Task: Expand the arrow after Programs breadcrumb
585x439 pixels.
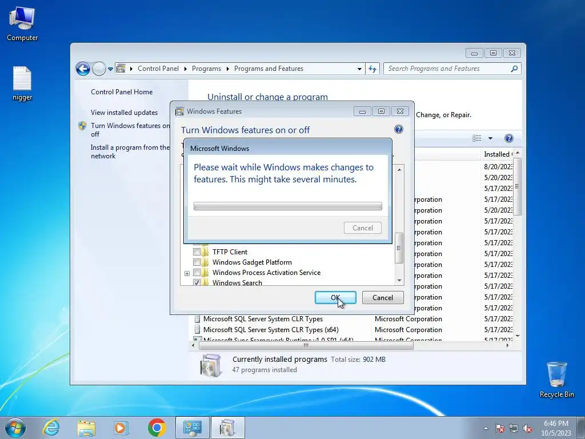Action: (227, 69)
